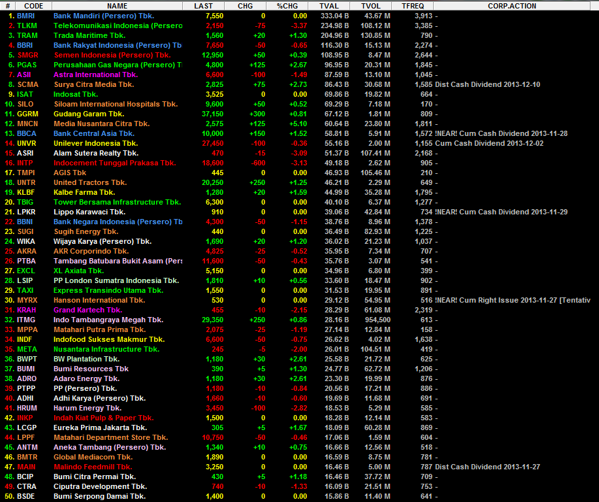Screen dimensions: 599x502
Task: Sort by the NAME column header
Action: 118,6
